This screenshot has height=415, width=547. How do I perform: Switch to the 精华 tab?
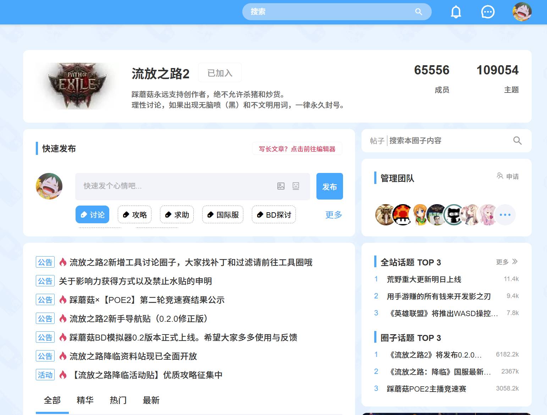[85, 400]
